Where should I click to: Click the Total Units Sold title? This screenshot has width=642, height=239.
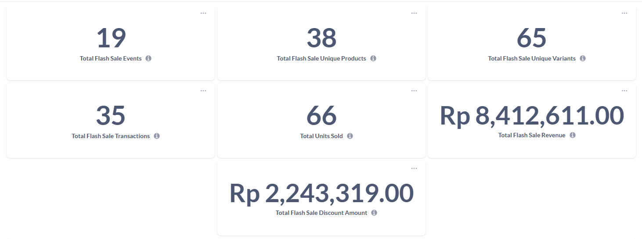pos(321,136)
